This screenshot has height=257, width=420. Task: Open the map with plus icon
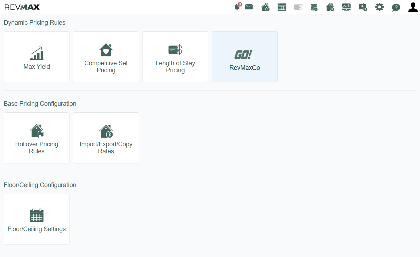314,7
